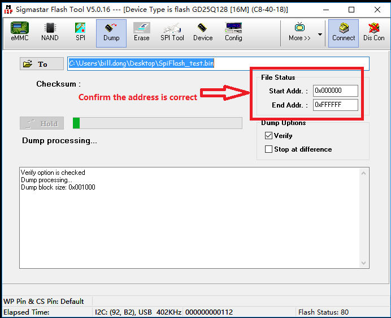Screen dimensions: 391x318
Task: Show more tools with More >>
Action: [x=299, y=32]
